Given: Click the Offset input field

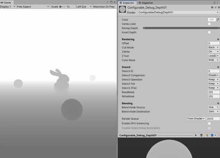Looking at the screenshot, I should coord(213,43).
